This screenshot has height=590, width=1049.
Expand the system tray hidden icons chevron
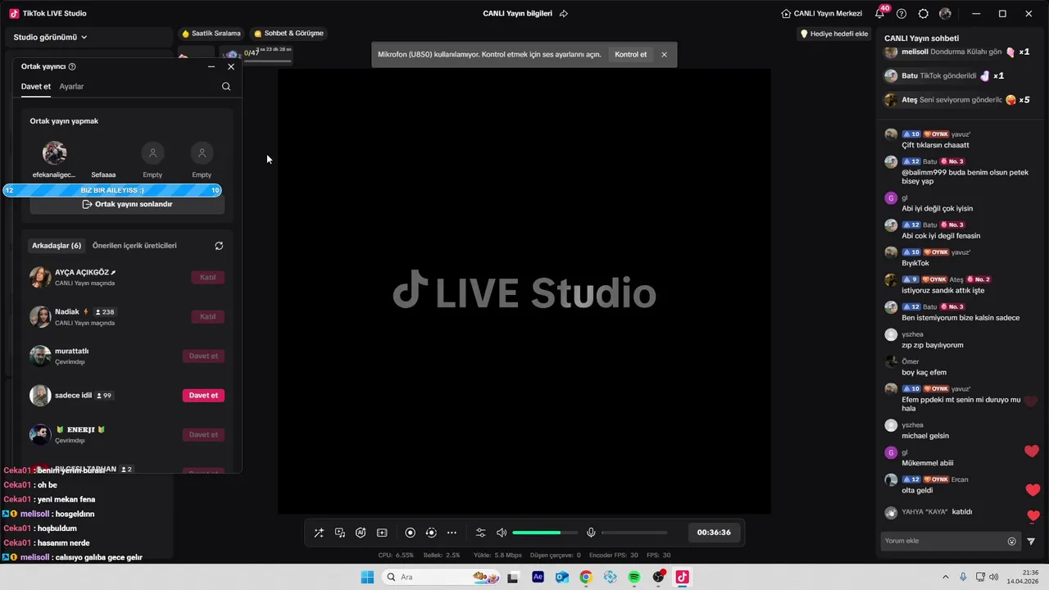(x=945, y=577)
